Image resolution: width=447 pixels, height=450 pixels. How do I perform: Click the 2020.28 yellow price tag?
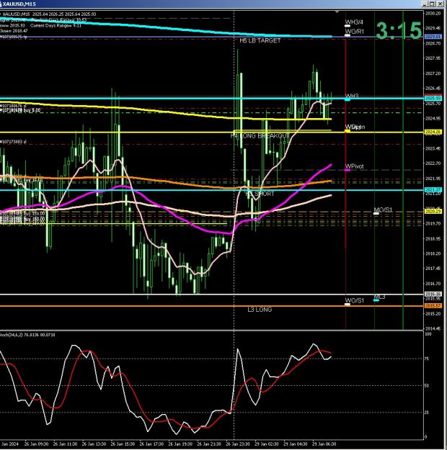pyautogui.click(x=433, y=211)
